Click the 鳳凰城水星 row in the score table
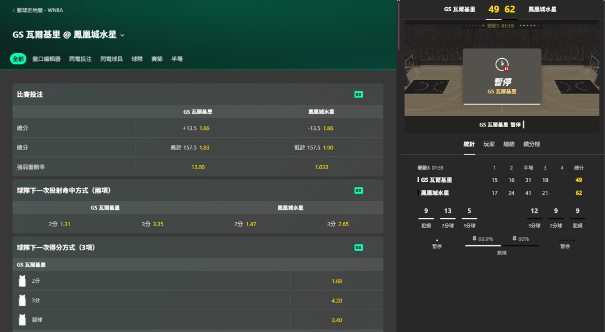The width and height of the screenshot is (605, 332). coord(500,193)
